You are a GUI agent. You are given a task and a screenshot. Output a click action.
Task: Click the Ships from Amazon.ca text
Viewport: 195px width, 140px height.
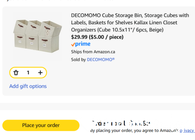[x=93, y=52]
